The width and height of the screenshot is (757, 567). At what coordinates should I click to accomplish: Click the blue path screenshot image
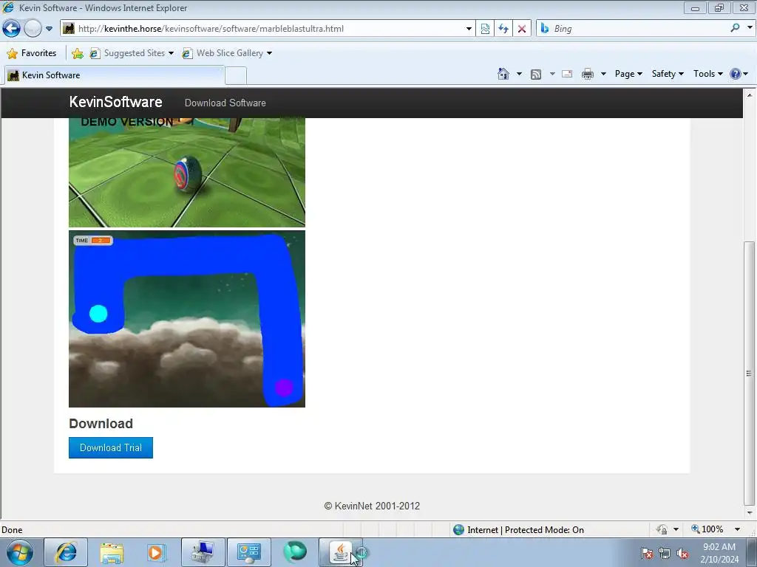pyautogui.click(x=187, y=319)
